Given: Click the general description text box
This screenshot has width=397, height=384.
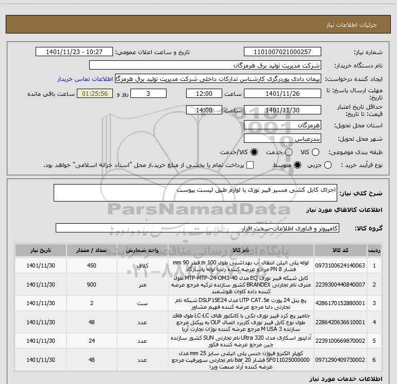Looking at the screenshot, I should click(195, 193).
